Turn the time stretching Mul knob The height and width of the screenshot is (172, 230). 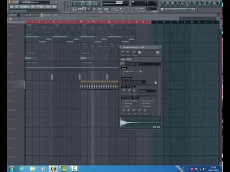point(129,91)
